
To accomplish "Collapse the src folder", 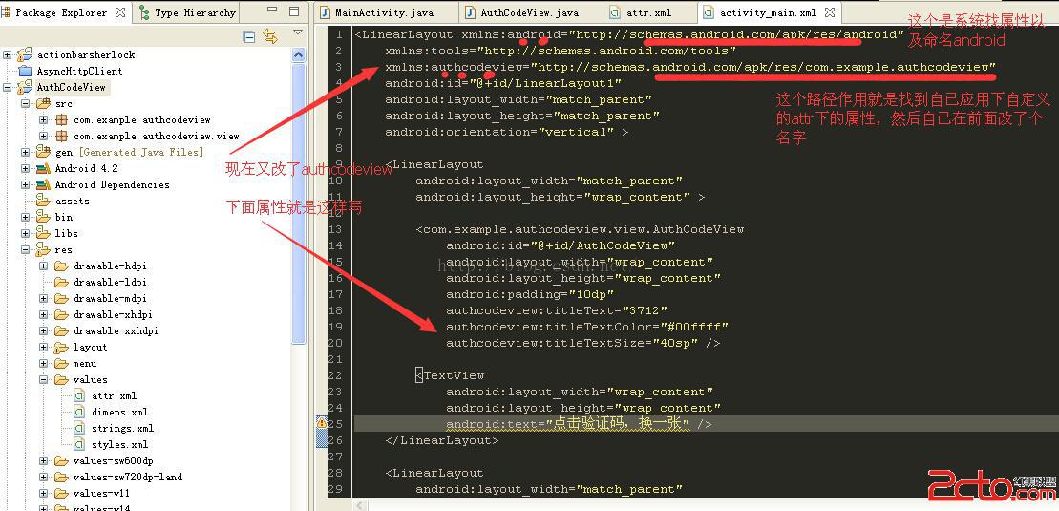I will click(25, 103).
